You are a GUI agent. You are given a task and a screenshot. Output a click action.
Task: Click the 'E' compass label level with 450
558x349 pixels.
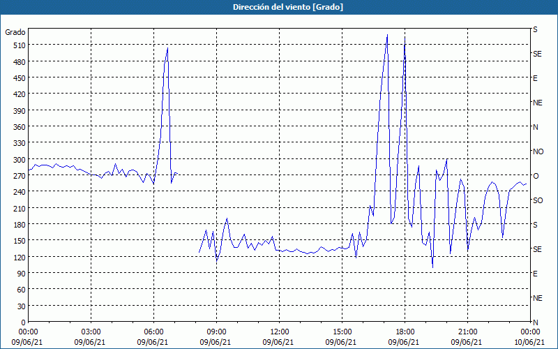pyautogui.click(x=535, y=78)
